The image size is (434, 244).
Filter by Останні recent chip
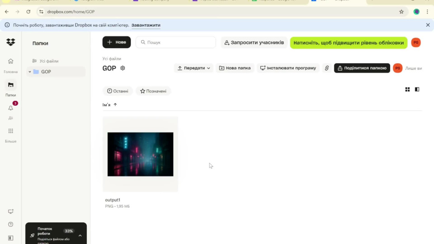click(118, 91)
